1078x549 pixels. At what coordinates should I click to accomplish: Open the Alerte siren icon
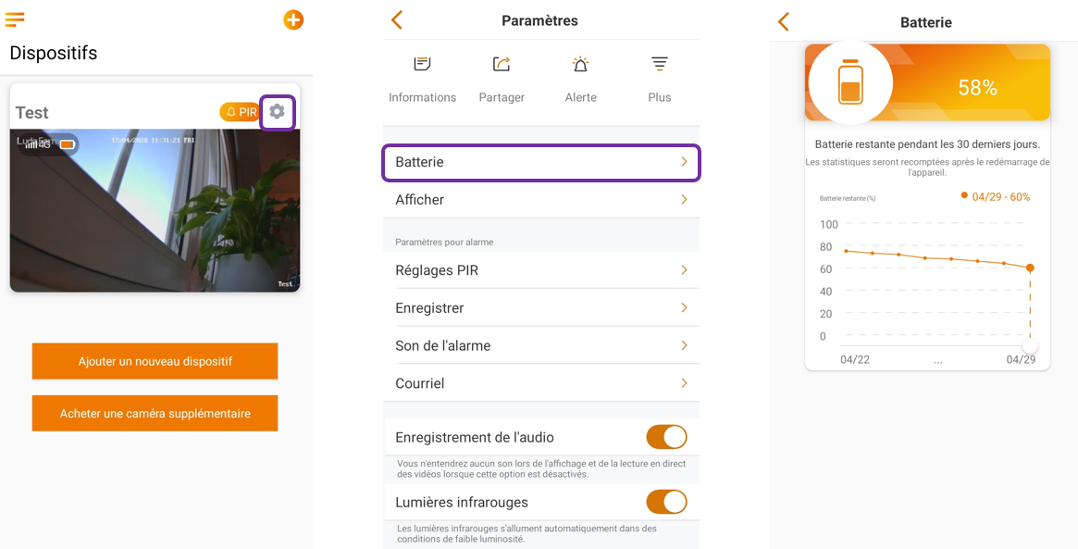tap(581, 65)
